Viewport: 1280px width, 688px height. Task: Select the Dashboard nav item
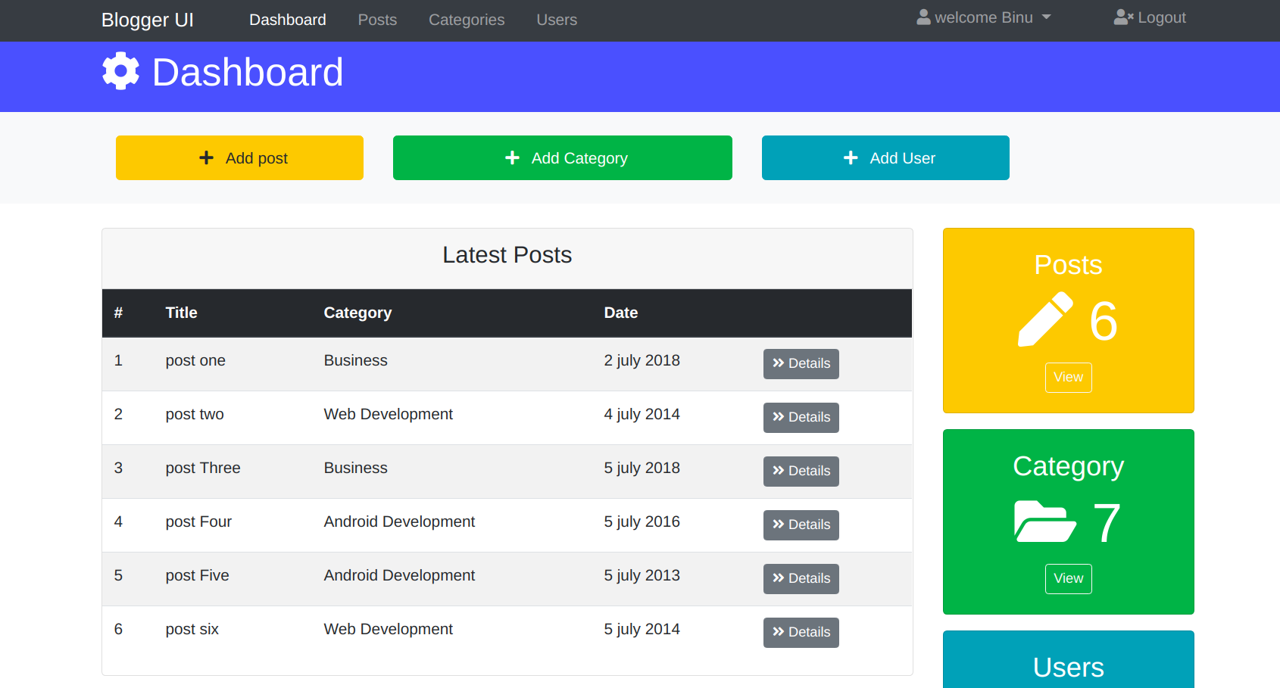288,20
